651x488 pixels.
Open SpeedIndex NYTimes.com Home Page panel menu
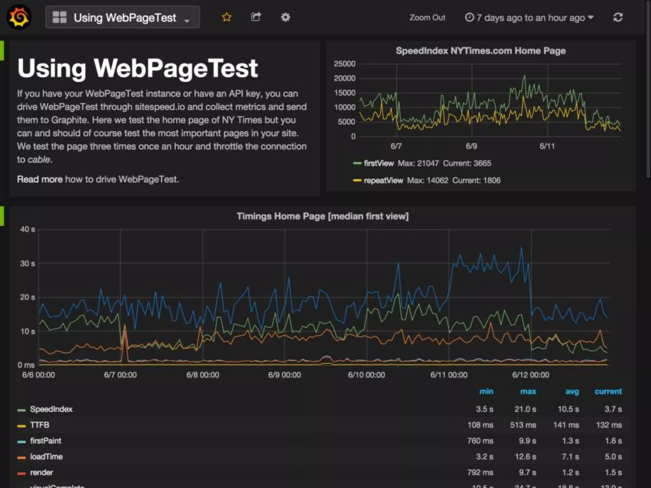click(x=480, y=51)
